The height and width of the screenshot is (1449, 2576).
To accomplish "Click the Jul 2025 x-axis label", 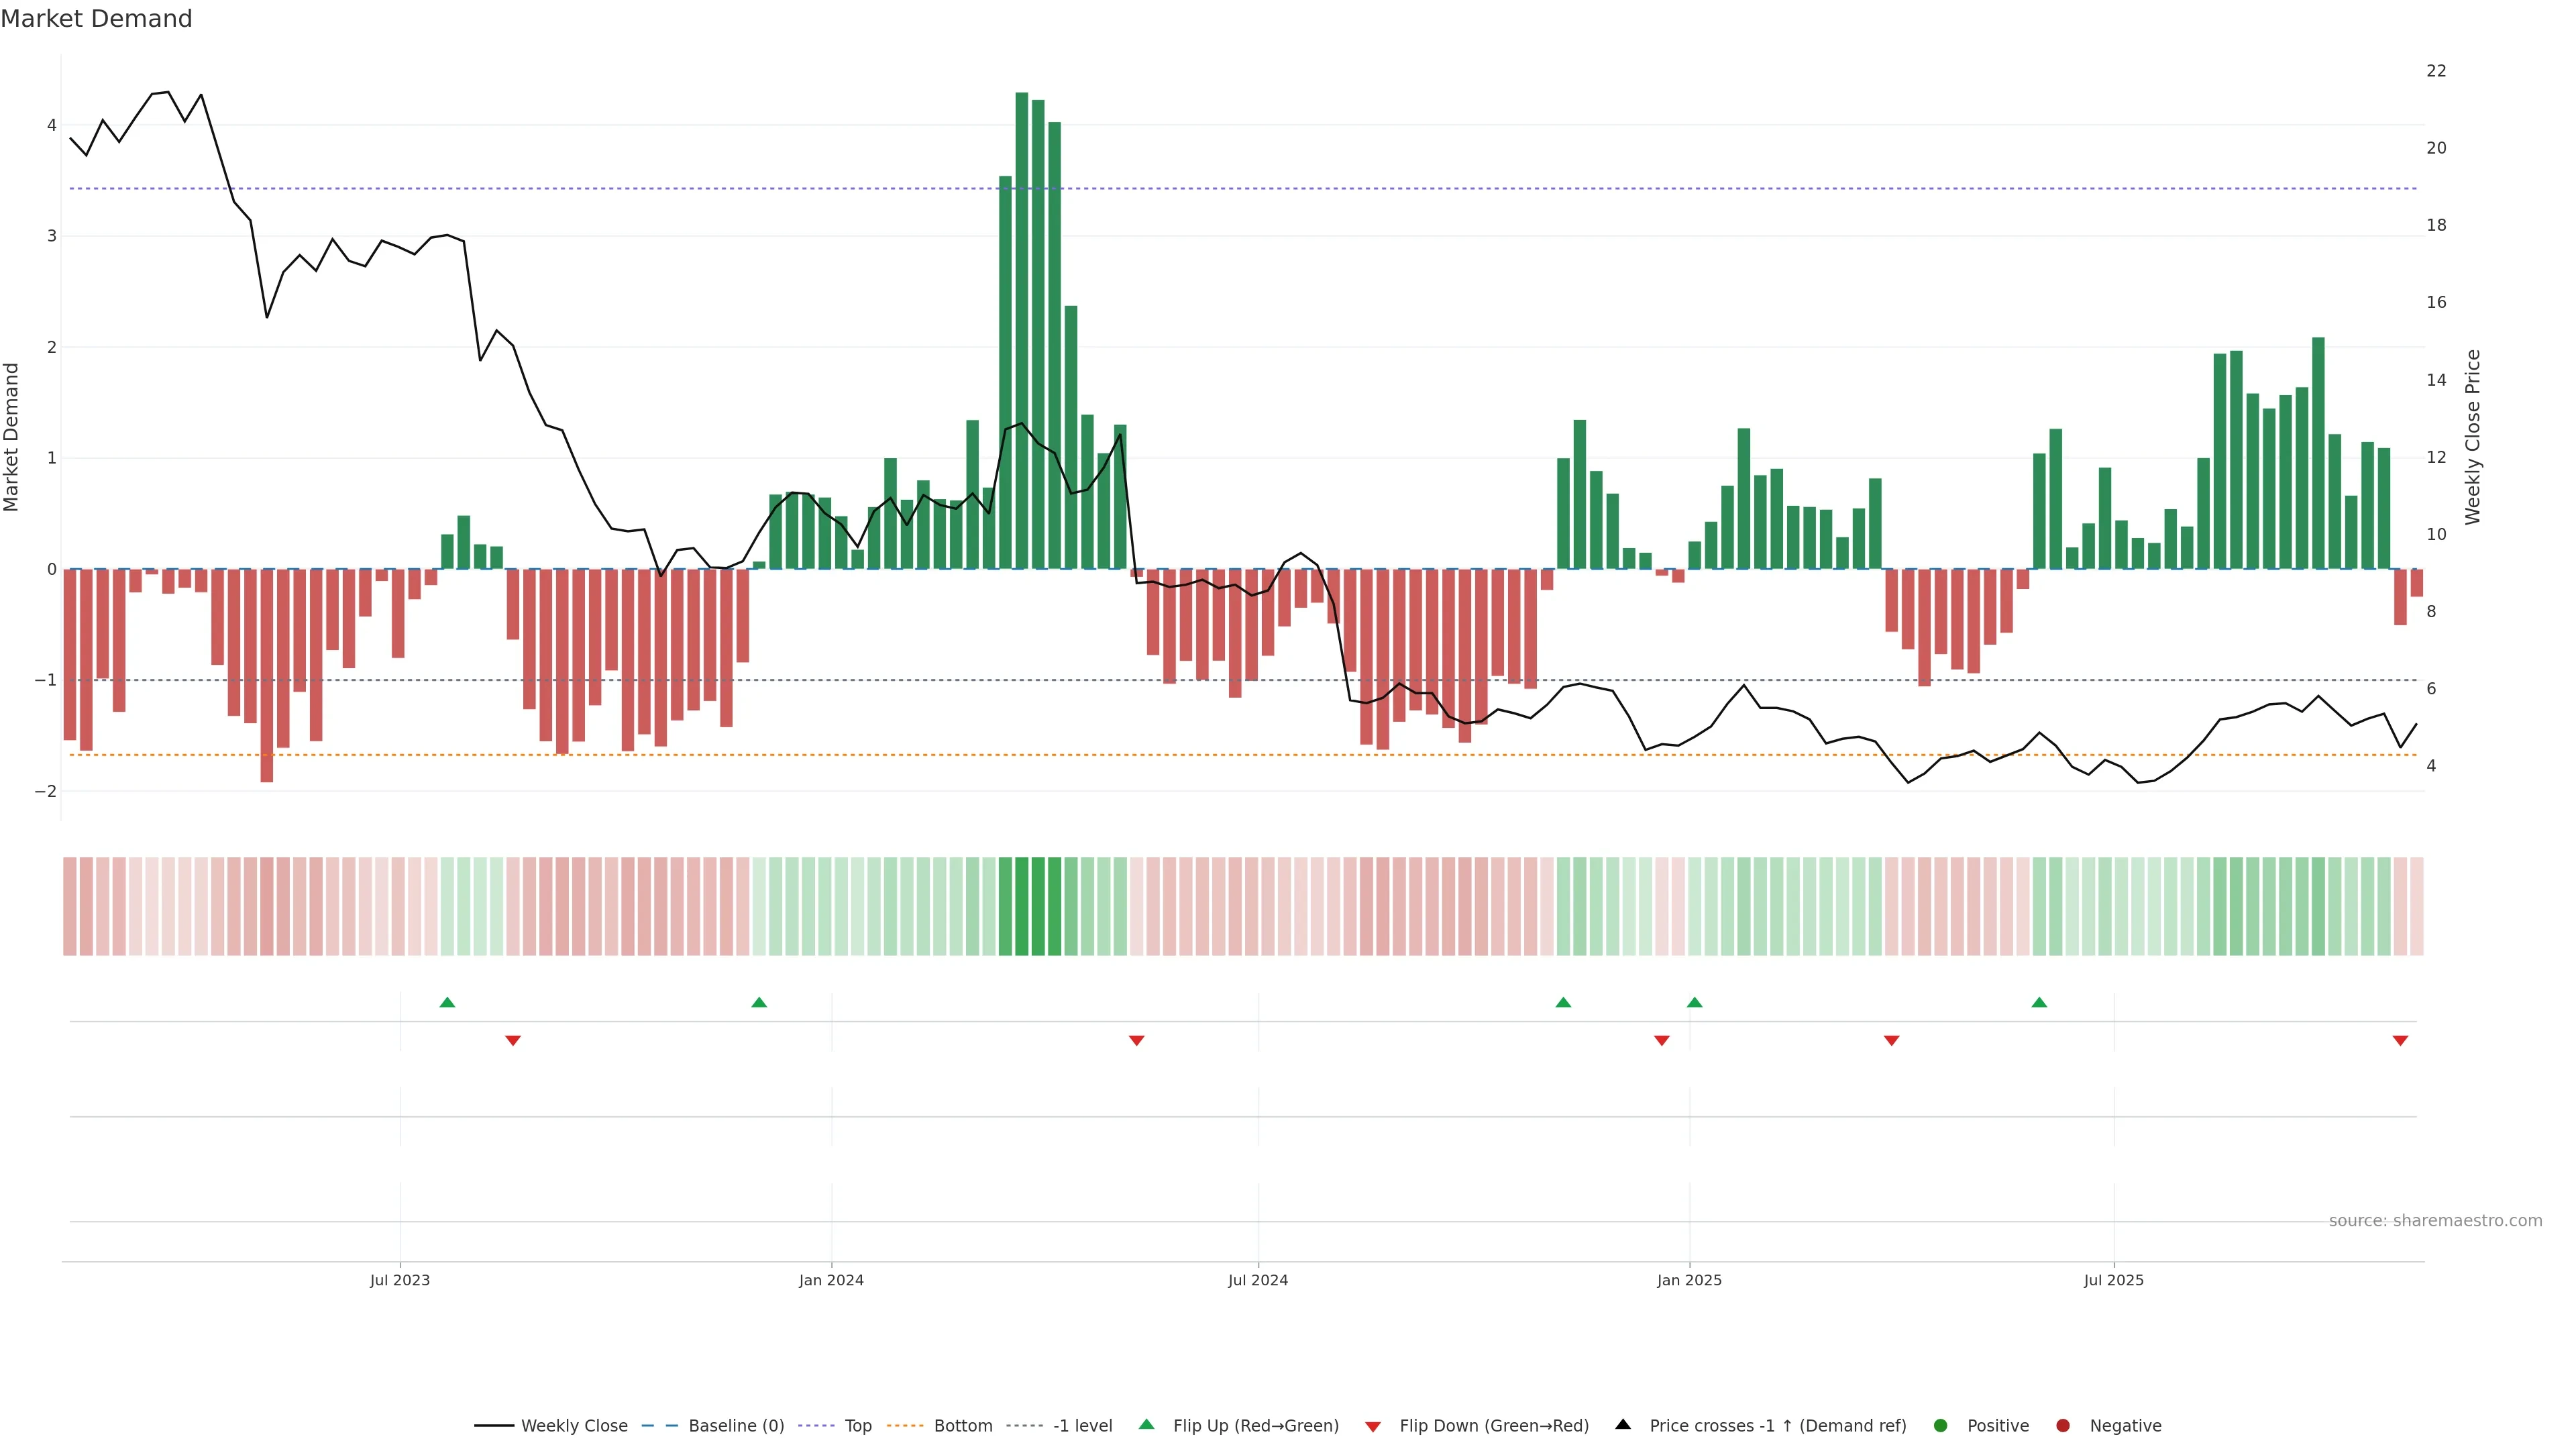I will coord(2113,1280).
